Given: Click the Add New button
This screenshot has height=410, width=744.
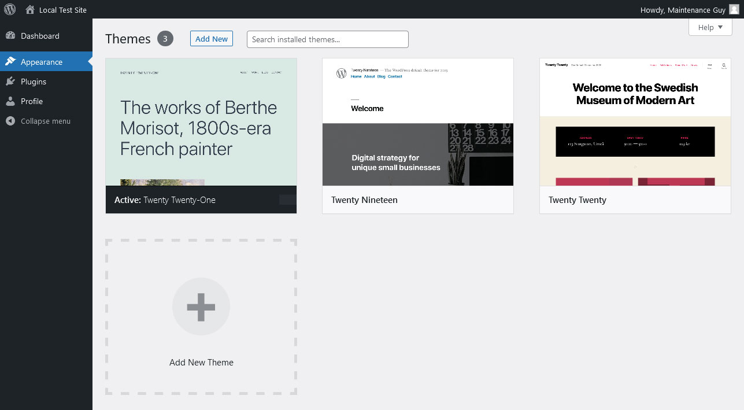Looking at the screenshot, I should (x=212, y=39).
